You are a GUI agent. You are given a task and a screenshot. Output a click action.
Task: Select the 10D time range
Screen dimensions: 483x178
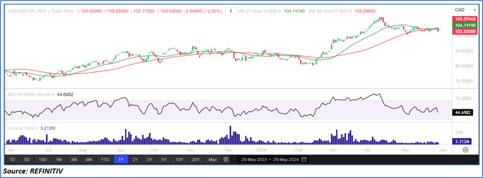42,159
